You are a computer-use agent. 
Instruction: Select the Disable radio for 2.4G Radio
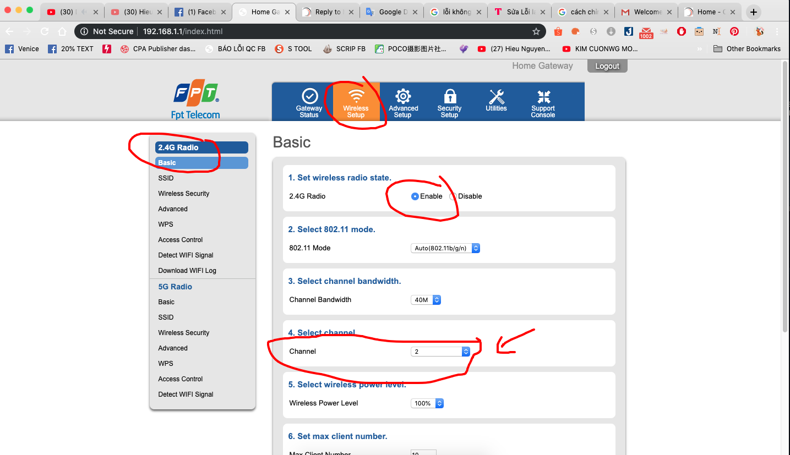pyautogui.click(x=453, y=196)
